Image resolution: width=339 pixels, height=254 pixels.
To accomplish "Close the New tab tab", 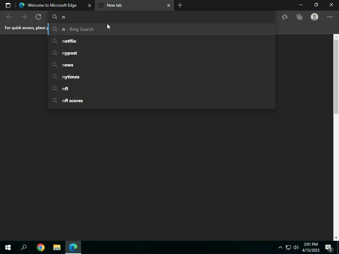I will coord(169,5).
